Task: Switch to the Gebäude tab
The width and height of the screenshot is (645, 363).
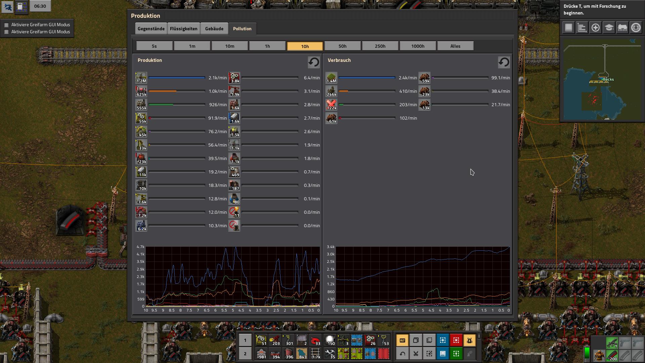Action: pyautogui.click(x=214, y=29)
